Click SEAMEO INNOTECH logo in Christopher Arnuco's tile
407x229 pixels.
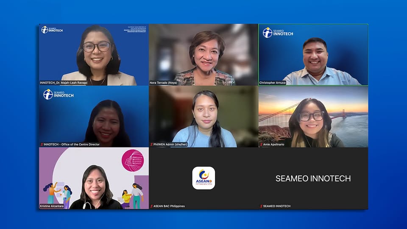pyautogui.click(x=278, y=33)
